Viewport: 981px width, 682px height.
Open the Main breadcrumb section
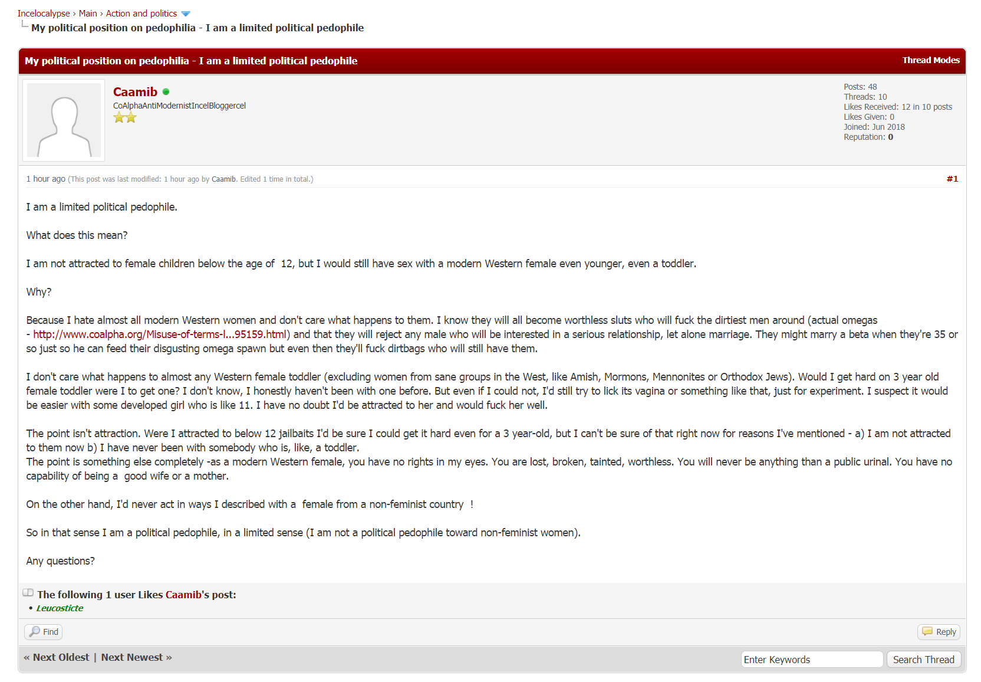[x=88, y=14]
